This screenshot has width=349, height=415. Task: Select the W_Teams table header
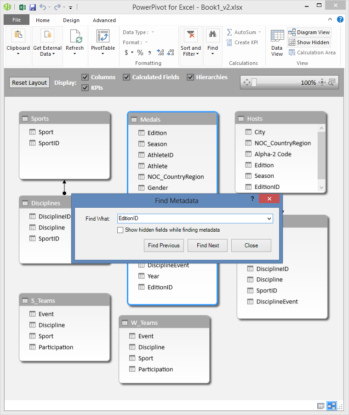(164, 322)
